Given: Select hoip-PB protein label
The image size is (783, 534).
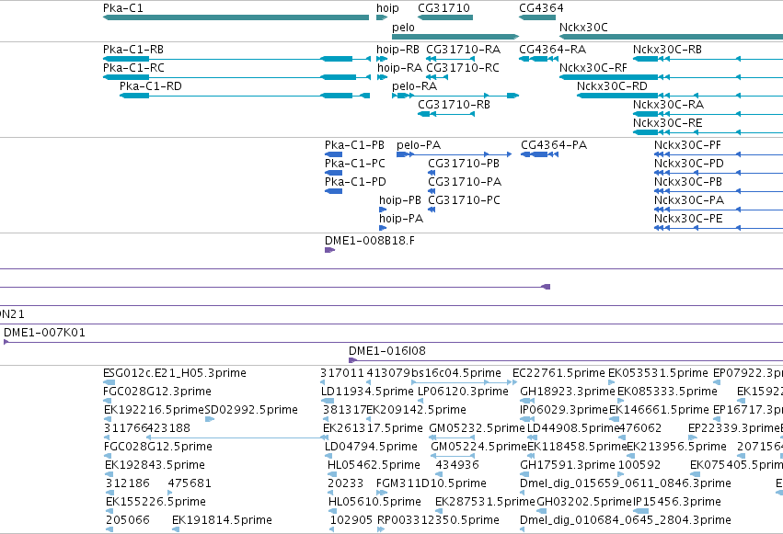Looking at the screenshot, I should (x=400, y=200).
